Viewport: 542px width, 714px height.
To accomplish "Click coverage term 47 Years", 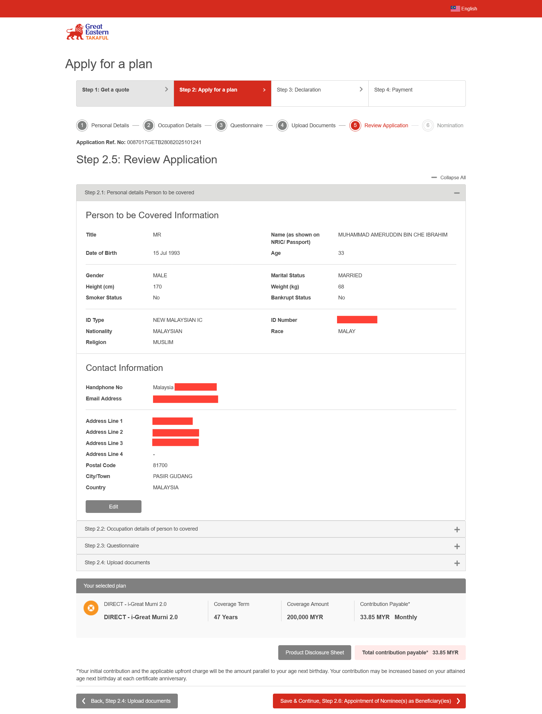I will (226, 617).
